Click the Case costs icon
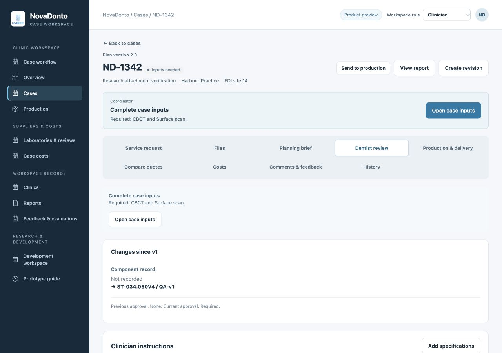Screen dimensions: 502x353 (15, 156)
